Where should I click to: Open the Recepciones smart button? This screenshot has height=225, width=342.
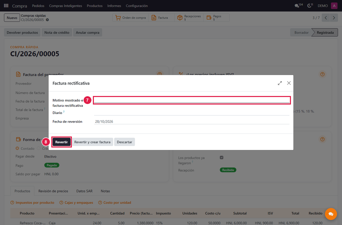click(x=189, y=18)
